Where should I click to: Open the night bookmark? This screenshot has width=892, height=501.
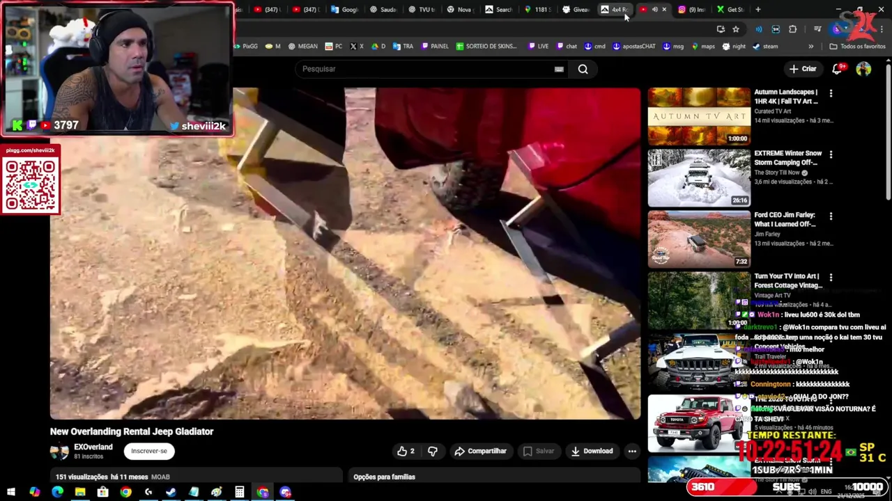click(x=734, y=47)
